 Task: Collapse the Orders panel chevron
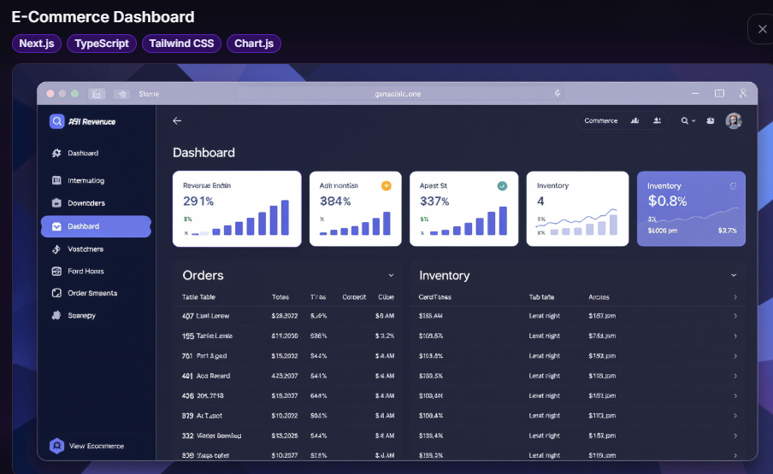(x=391, y=276)
